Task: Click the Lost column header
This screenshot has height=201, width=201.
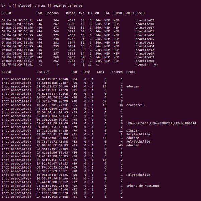Action: pos(100,72)
